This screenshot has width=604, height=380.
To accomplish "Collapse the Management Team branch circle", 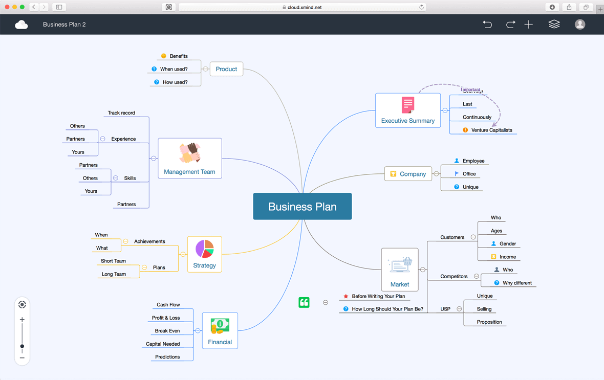I will pos(154,159).
